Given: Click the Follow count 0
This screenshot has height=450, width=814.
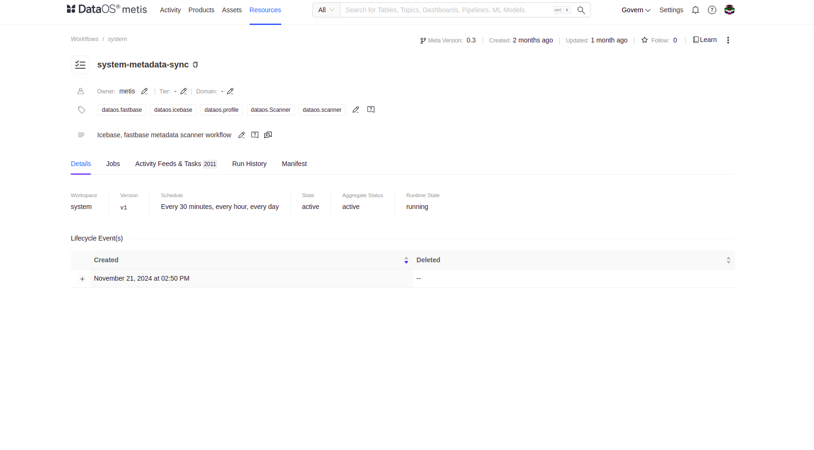Looking at the screenshot, I should 675,40.
